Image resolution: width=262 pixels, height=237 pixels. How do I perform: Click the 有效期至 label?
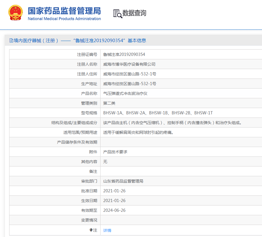(x=89, y=210)
